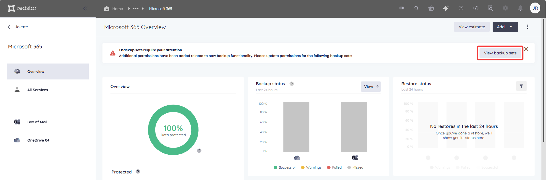This screenshot has height=180, width=546.
Task: Open the AI sparkle icon
Action: pos(446,8)
